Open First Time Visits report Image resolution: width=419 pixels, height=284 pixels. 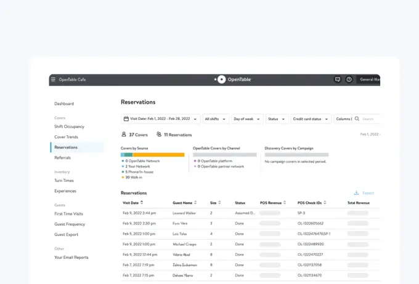[68, 213]
